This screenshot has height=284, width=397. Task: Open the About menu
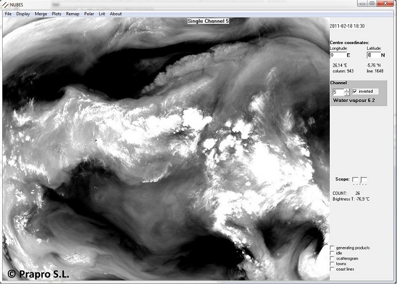115,13
